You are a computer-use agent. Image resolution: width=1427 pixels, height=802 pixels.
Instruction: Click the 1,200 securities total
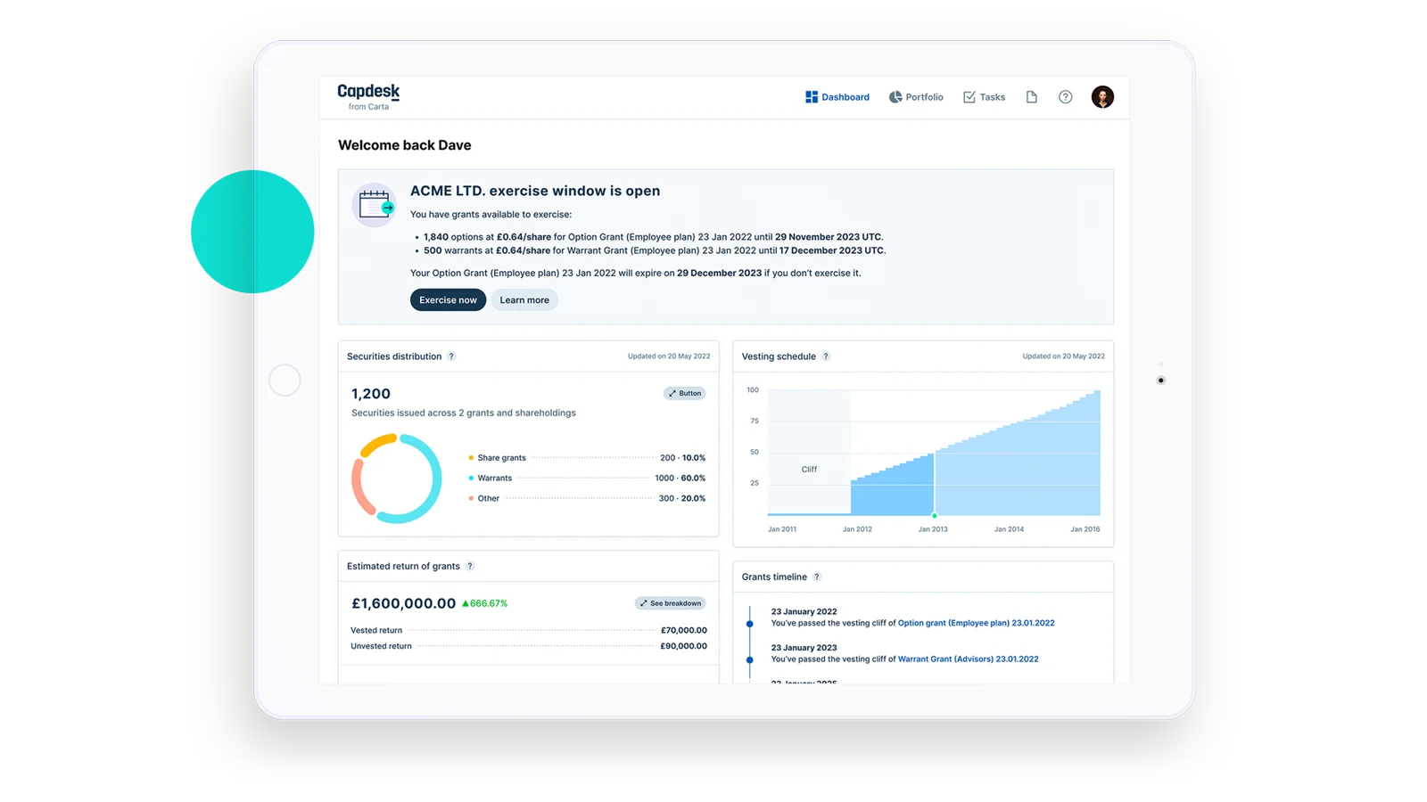click(371, 394)
